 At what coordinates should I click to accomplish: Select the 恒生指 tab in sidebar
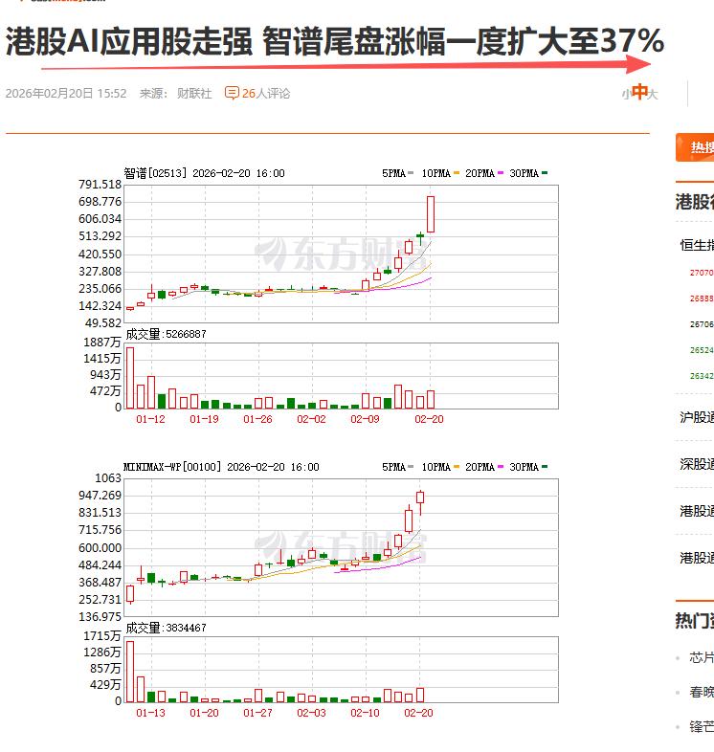click(697, 245)
